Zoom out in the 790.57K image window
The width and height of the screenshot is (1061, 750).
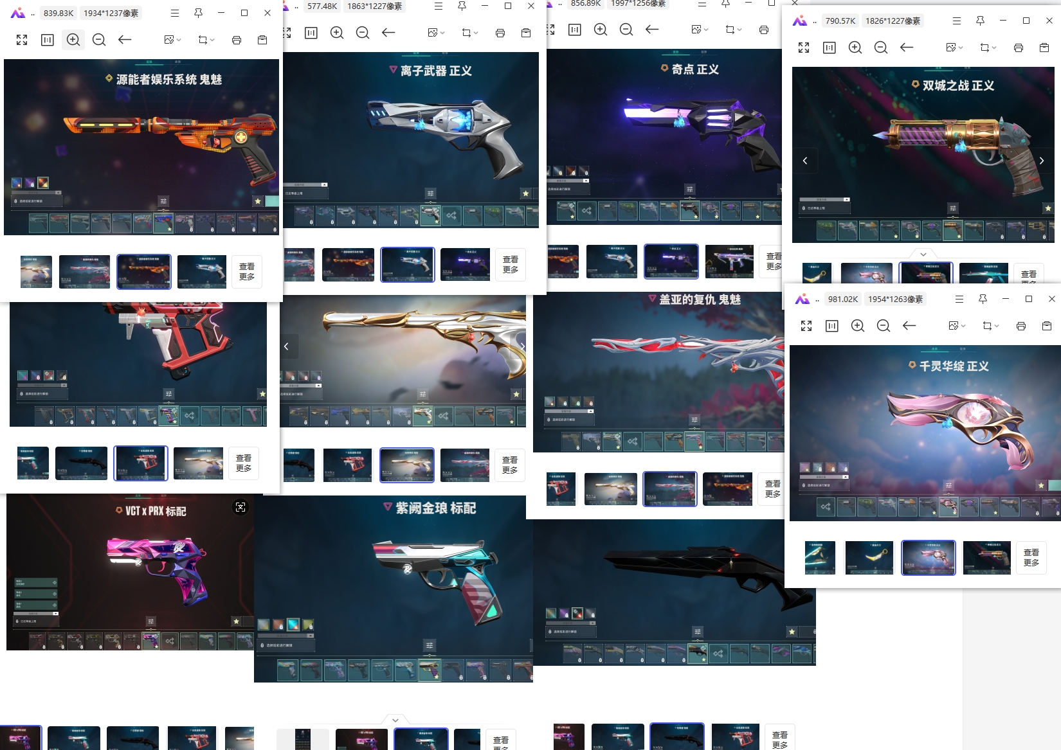click(x=881, y=48)
